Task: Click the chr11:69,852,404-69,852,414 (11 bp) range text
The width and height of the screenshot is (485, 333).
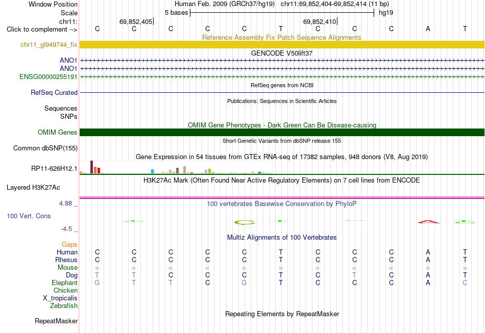Action: [x=335, y=4]
